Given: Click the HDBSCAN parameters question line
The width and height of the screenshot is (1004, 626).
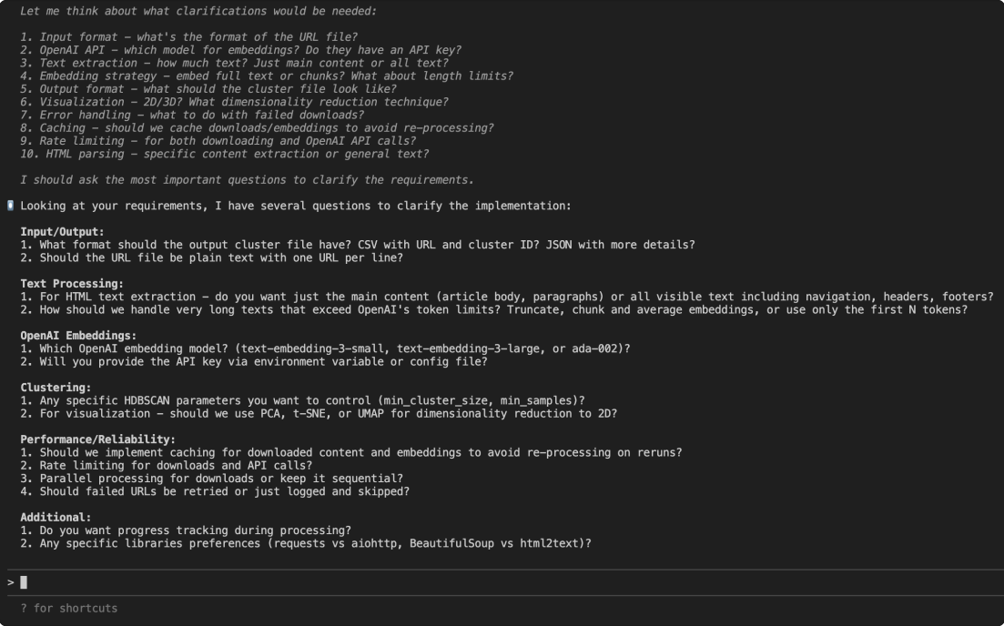Looking at the screenshot, I should (302, 400).
